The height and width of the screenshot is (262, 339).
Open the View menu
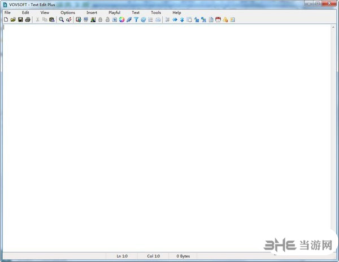point(45,12)
